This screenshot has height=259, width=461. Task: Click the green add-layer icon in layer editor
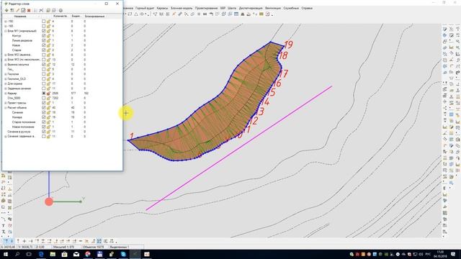pyautogui.click(x=6, y=11)
